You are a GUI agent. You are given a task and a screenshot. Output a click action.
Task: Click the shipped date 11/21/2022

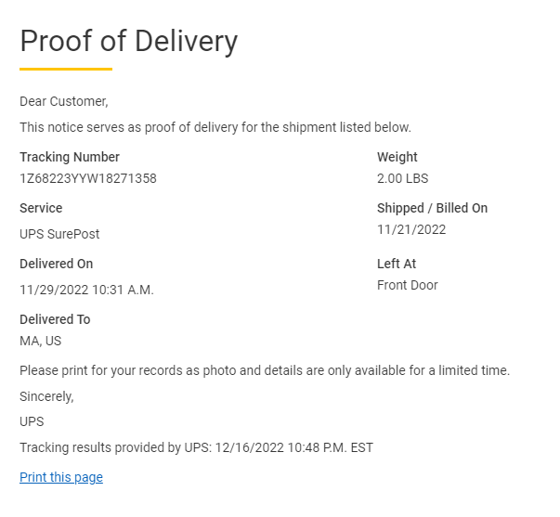(411, 229)
